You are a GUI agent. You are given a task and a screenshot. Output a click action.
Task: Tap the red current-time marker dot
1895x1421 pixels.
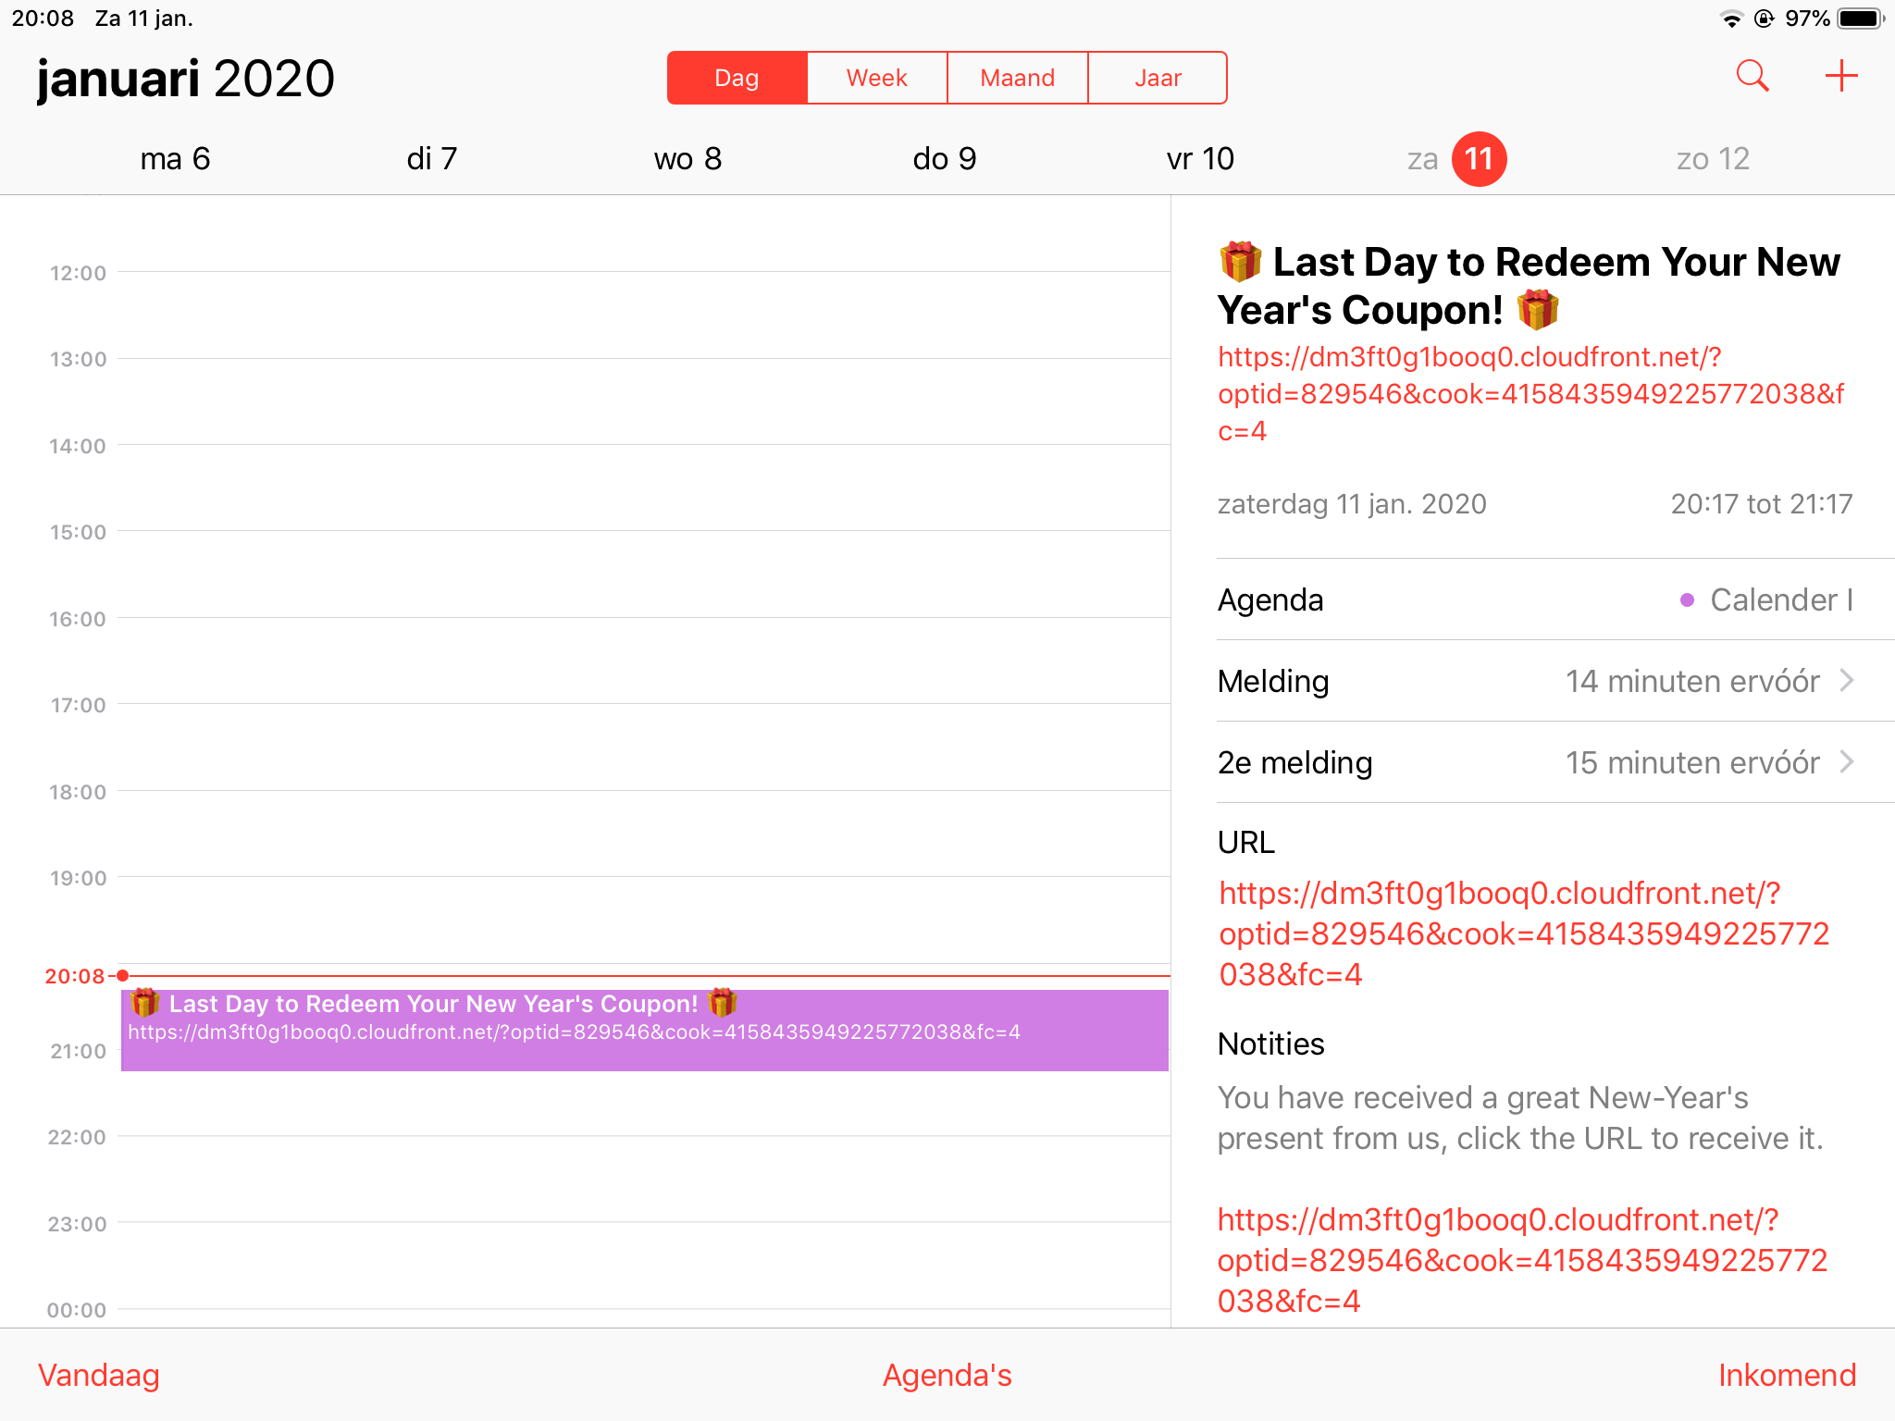pos(122,975)
